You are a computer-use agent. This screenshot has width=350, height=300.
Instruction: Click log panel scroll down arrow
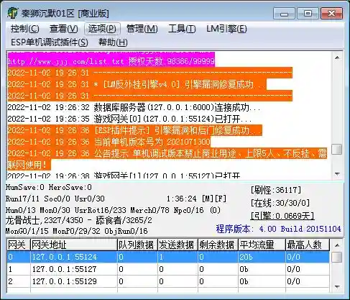[337, 174]
